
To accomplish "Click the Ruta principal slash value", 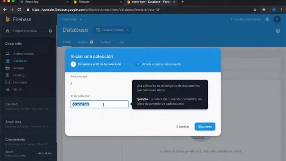I will point(71,84).
